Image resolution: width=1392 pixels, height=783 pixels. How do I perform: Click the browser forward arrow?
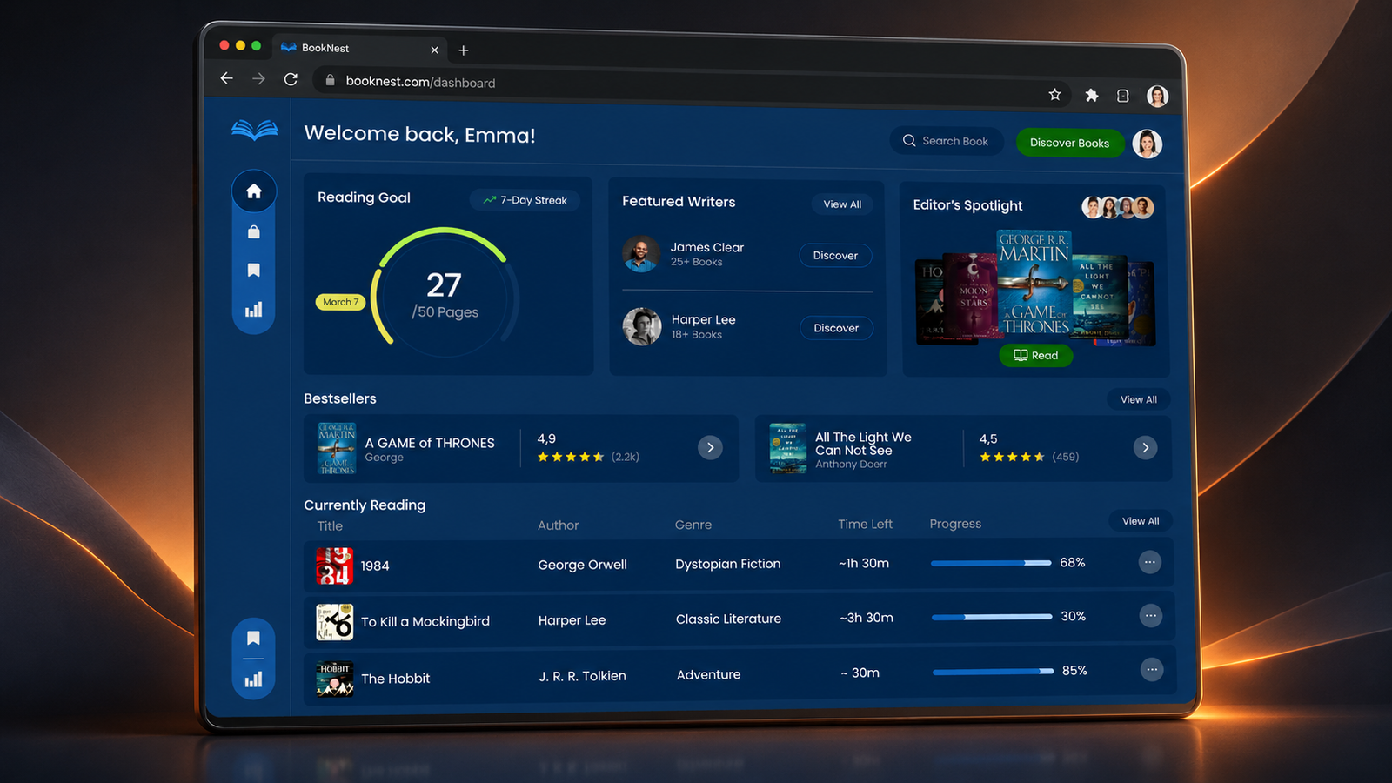258,79
